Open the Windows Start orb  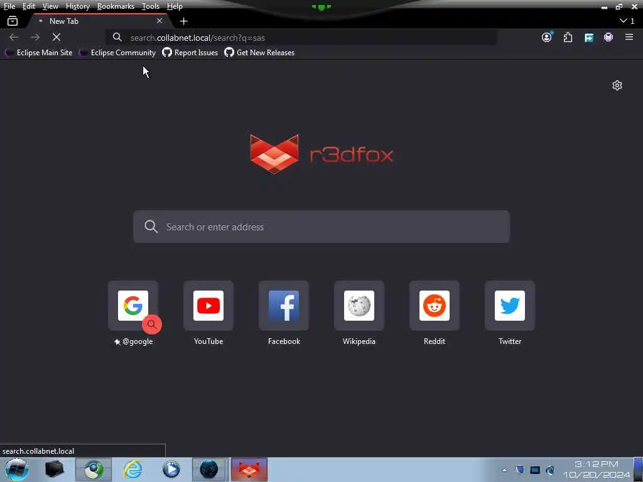[x=17, y=469]
